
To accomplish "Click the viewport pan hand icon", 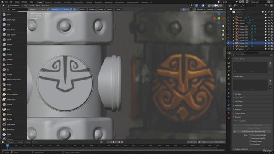I will point(223,30).
